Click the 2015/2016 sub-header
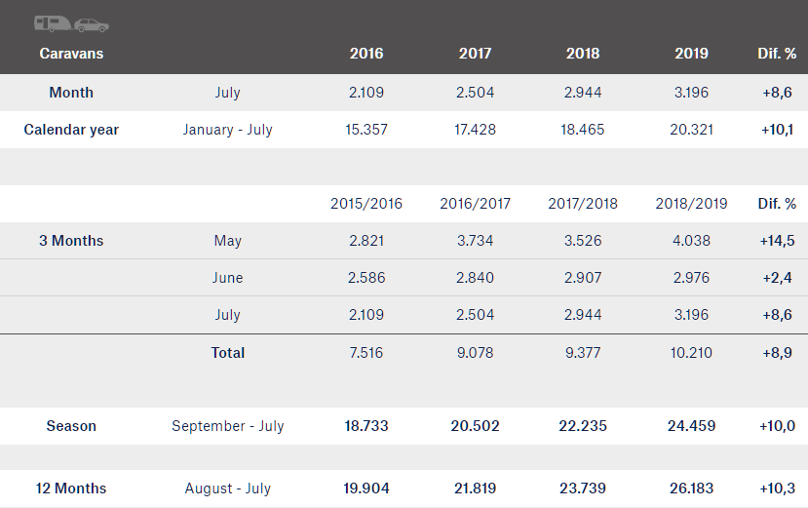 click(x=366, y=204)
